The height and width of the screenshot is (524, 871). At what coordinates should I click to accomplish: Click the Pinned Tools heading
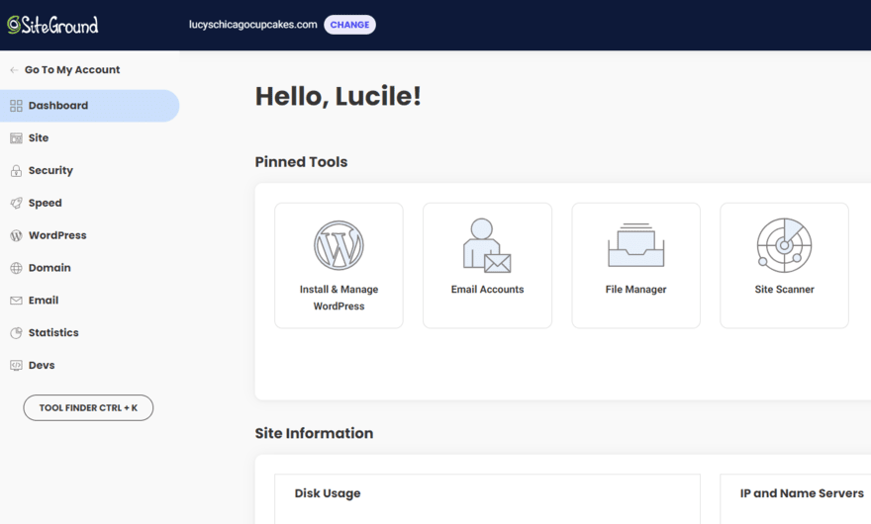(x=301, y=162)
